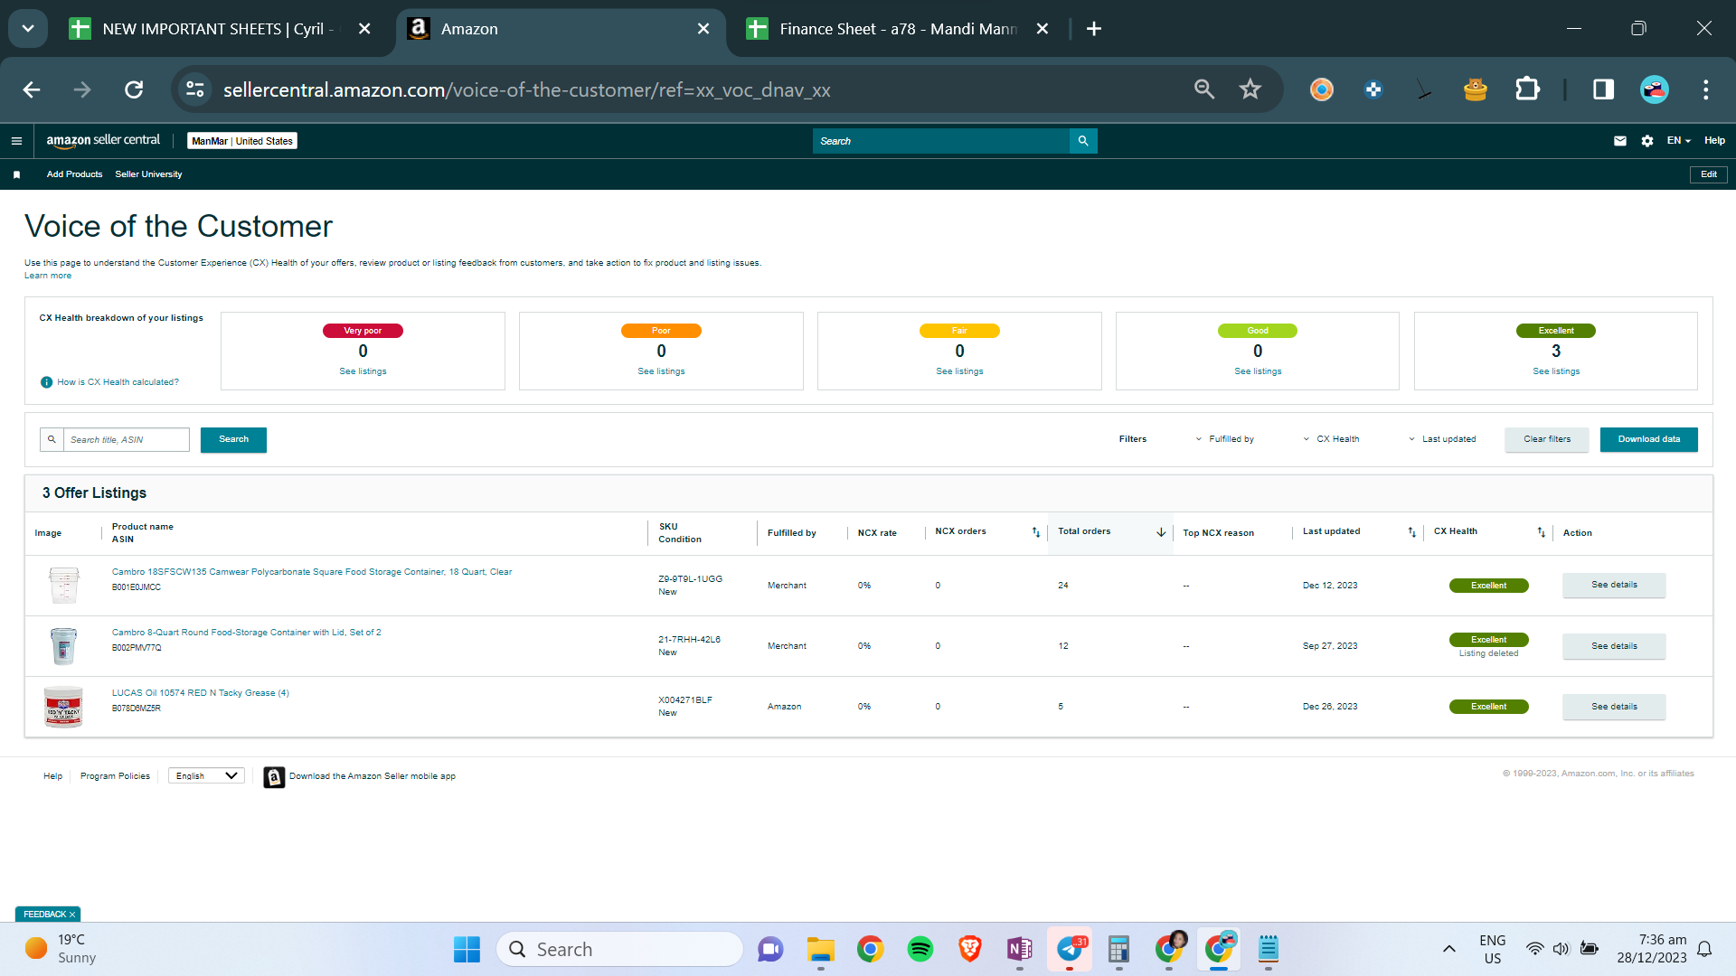Click the Edit button in nav bar
1736x976 pixels.
1709,174
